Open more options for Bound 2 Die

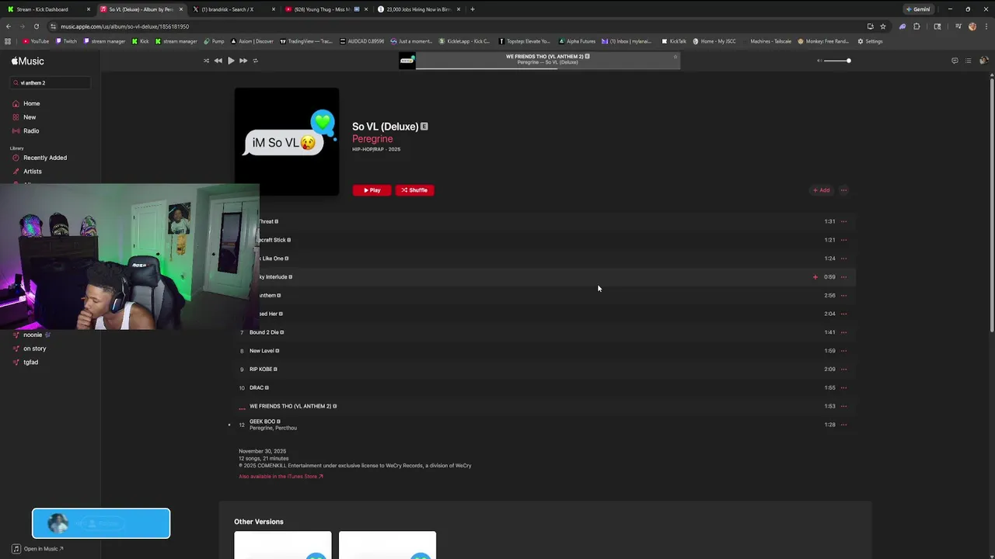click(x=843, y=332)
